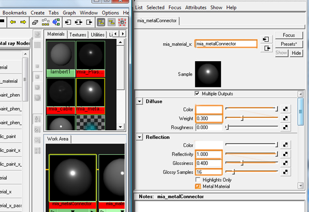Select the mia_metalConnector attribute tab
Viewport: 309px width, 212px height.
(157, 21)
